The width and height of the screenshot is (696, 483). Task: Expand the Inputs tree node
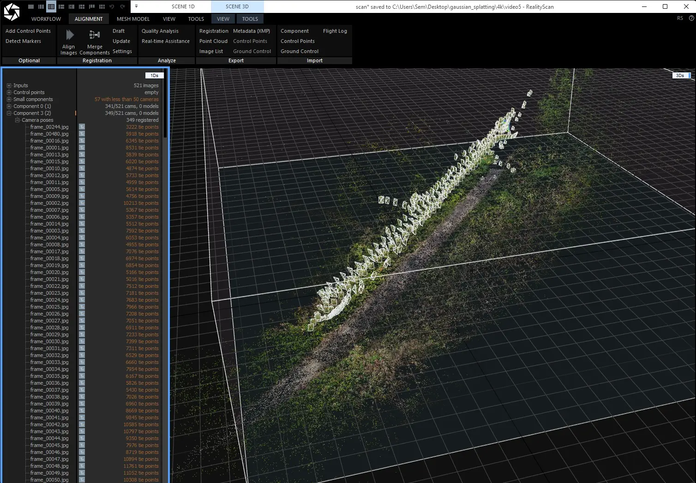tap(9, 85)
